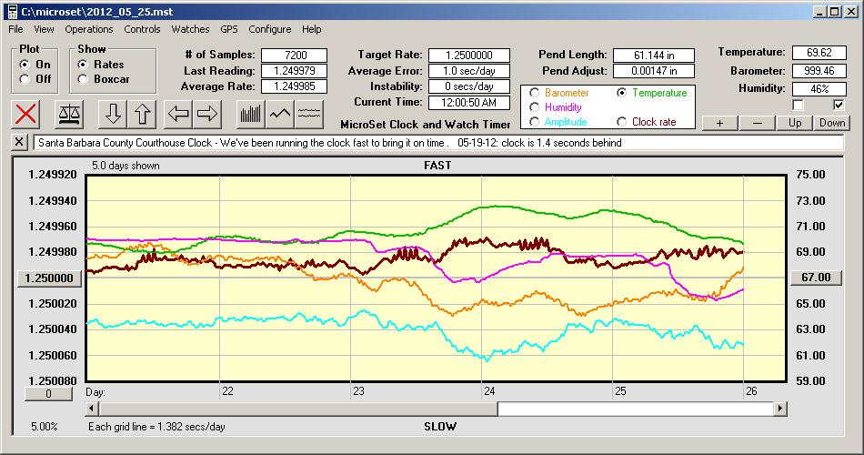Click the Current Time field
Image resolution: width=864 pixels, height=455 pixels.
[x=469, y=102]
